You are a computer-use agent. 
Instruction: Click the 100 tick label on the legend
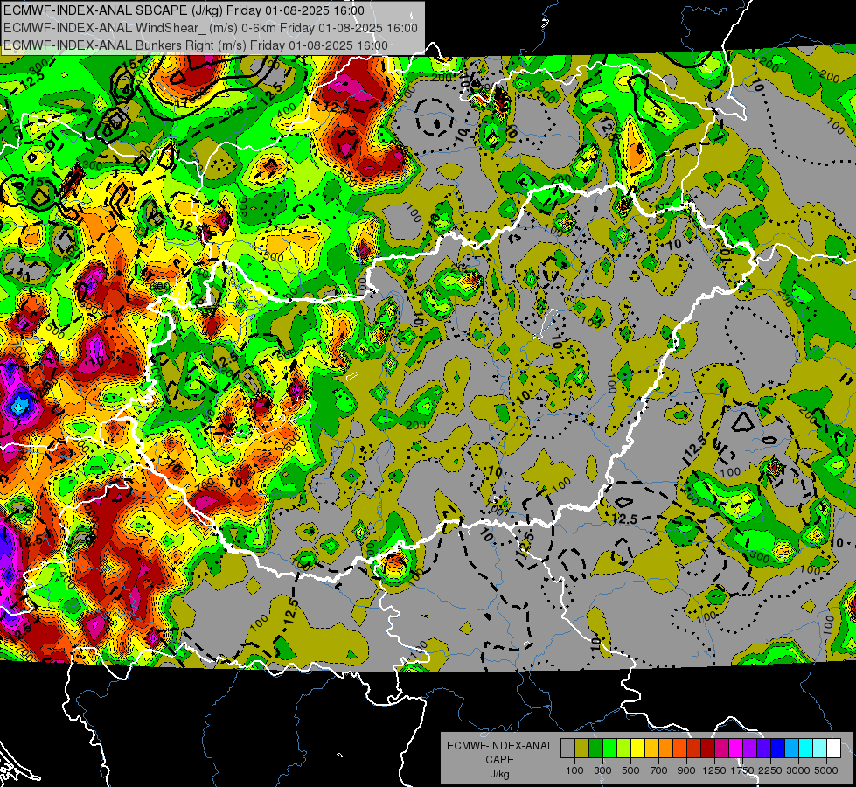click(x=574, y=770)
